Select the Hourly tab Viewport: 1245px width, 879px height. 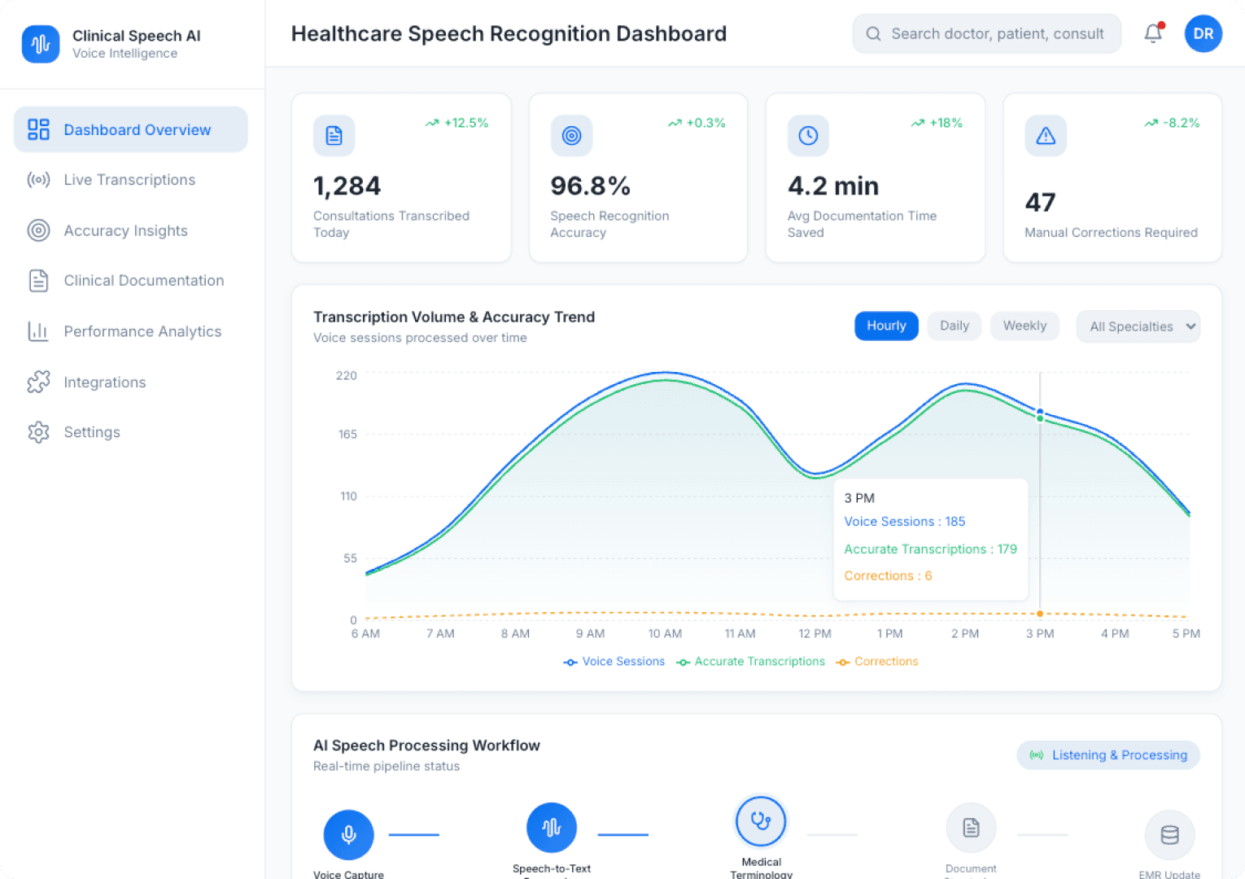tap(886, 326)
